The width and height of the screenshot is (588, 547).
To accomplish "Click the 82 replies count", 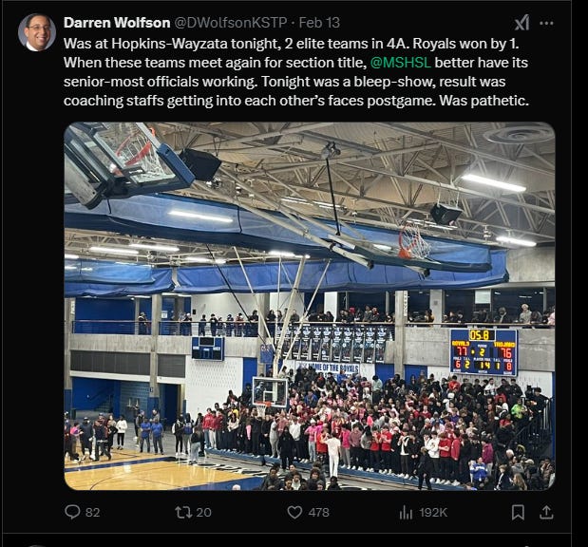I will [x=93, y=513].
